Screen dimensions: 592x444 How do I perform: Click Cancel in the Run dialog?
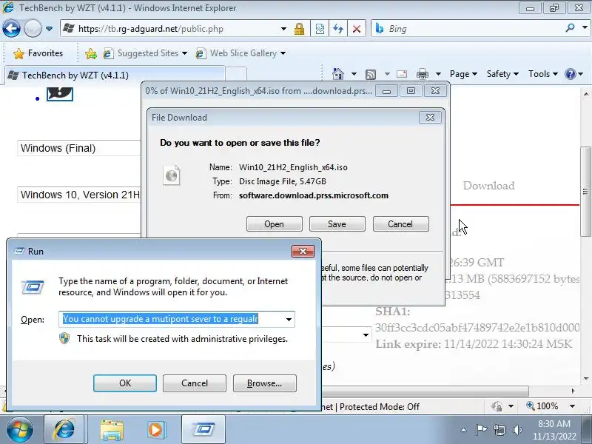pyautogui.click(x=195, y=383)
